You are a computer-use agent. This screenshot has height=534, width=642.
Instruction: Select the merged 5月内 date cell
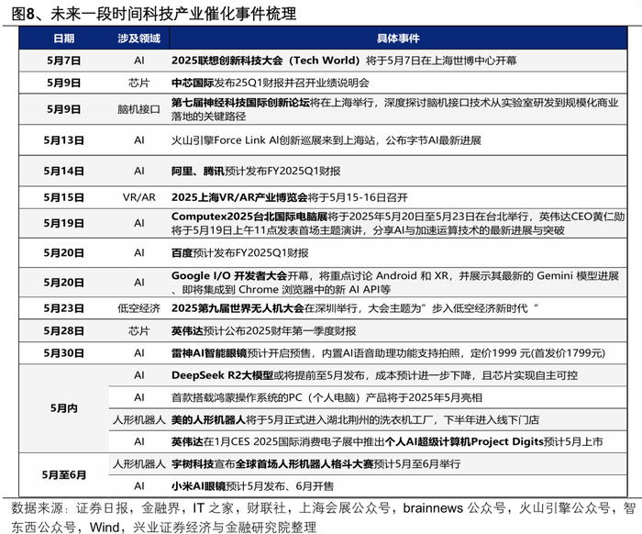[64, 408]
